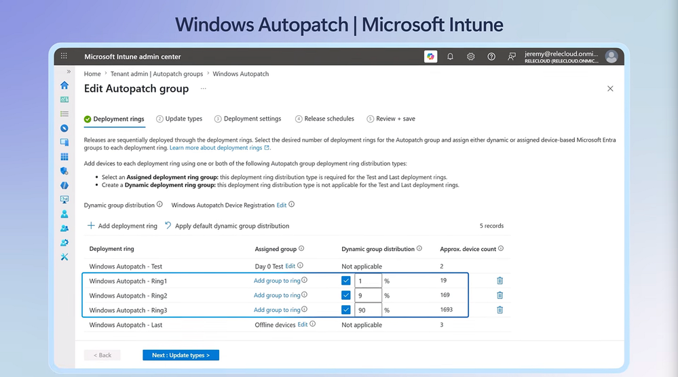Open the Dashboard icon in the sidebar

[x=64, y=100]
